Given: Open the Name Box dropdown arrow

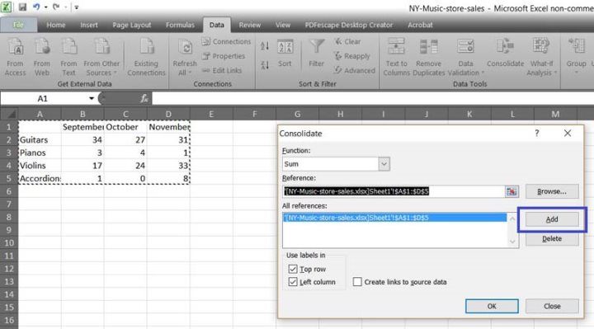Looking at the screenshot, I should tap(92, 99).
